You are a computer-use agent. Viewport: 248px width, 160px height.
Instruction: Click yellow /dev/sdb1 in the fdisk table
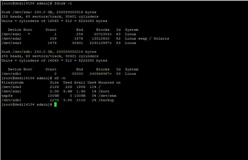click(x=11, y=74)
